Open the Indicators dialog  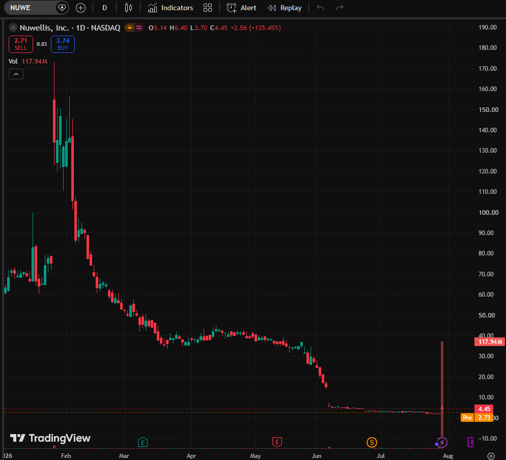[x=171, y=8]
